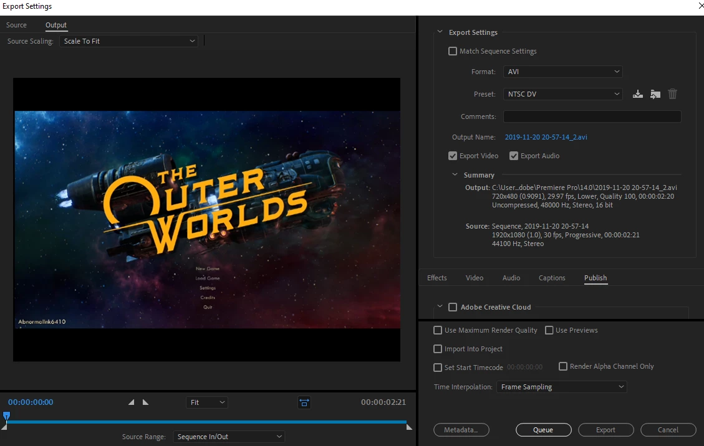Open the Source Range dropdown
The height and width of the screenshot is (446, 704).
coord(229,437)
